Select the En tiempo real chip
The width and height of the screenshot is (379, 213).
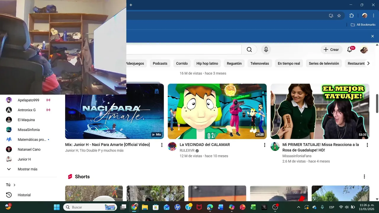pos(289,63)
